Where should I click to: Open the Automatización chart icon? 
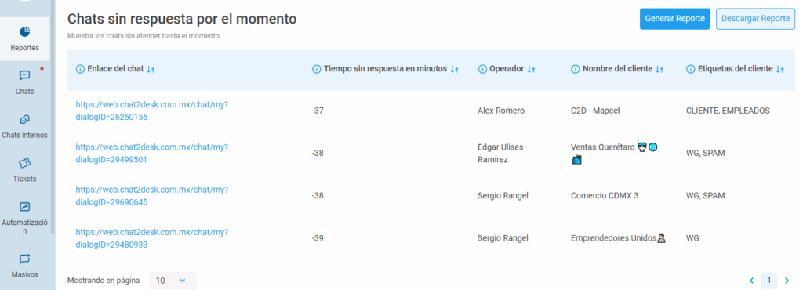[x=24, y=207]
